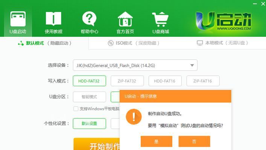
Task: Open the 帮助中心 question mark icon
Action: pyautogui.click(x=90, y=22)
